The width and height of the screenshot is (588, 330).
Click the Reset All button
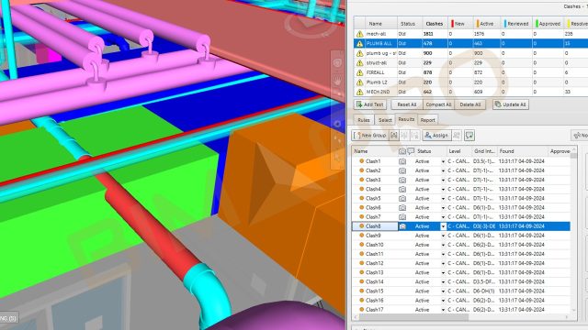407,104
